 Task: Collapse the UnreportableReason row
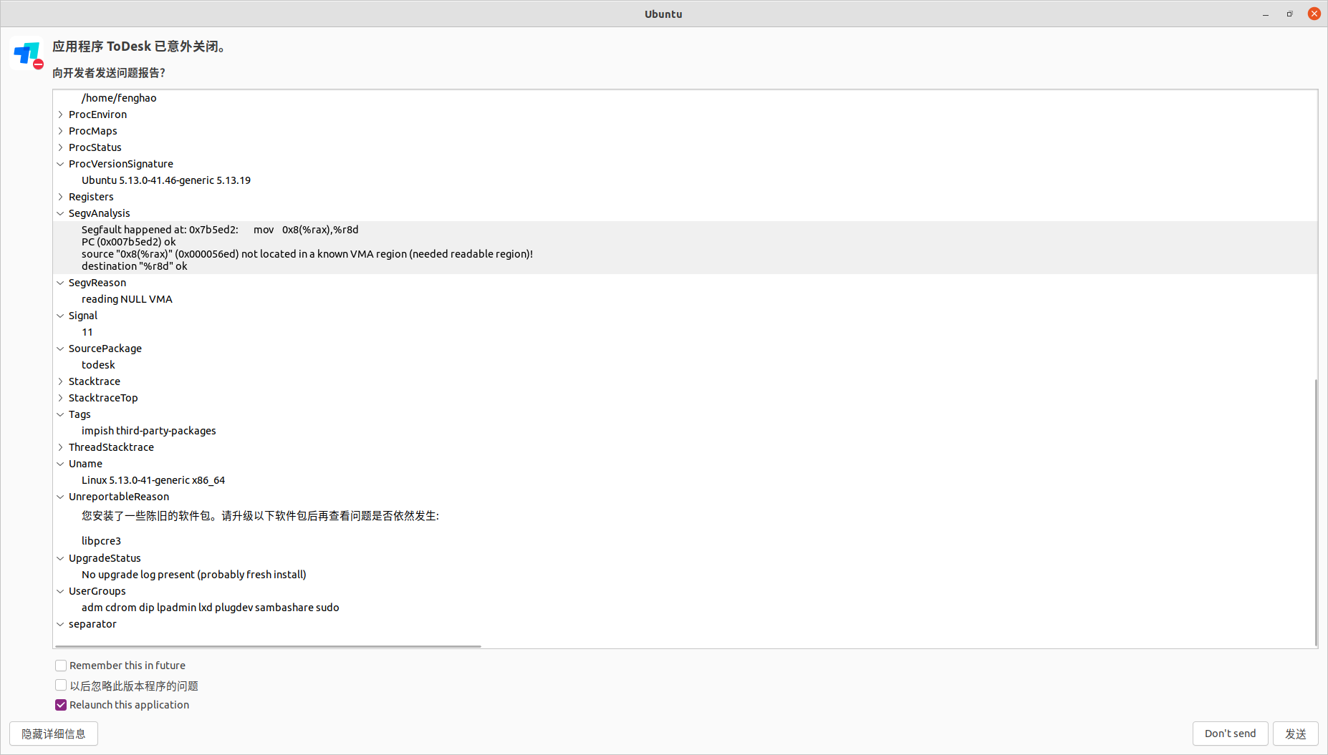pyautogui.click(x=61, y=497)
